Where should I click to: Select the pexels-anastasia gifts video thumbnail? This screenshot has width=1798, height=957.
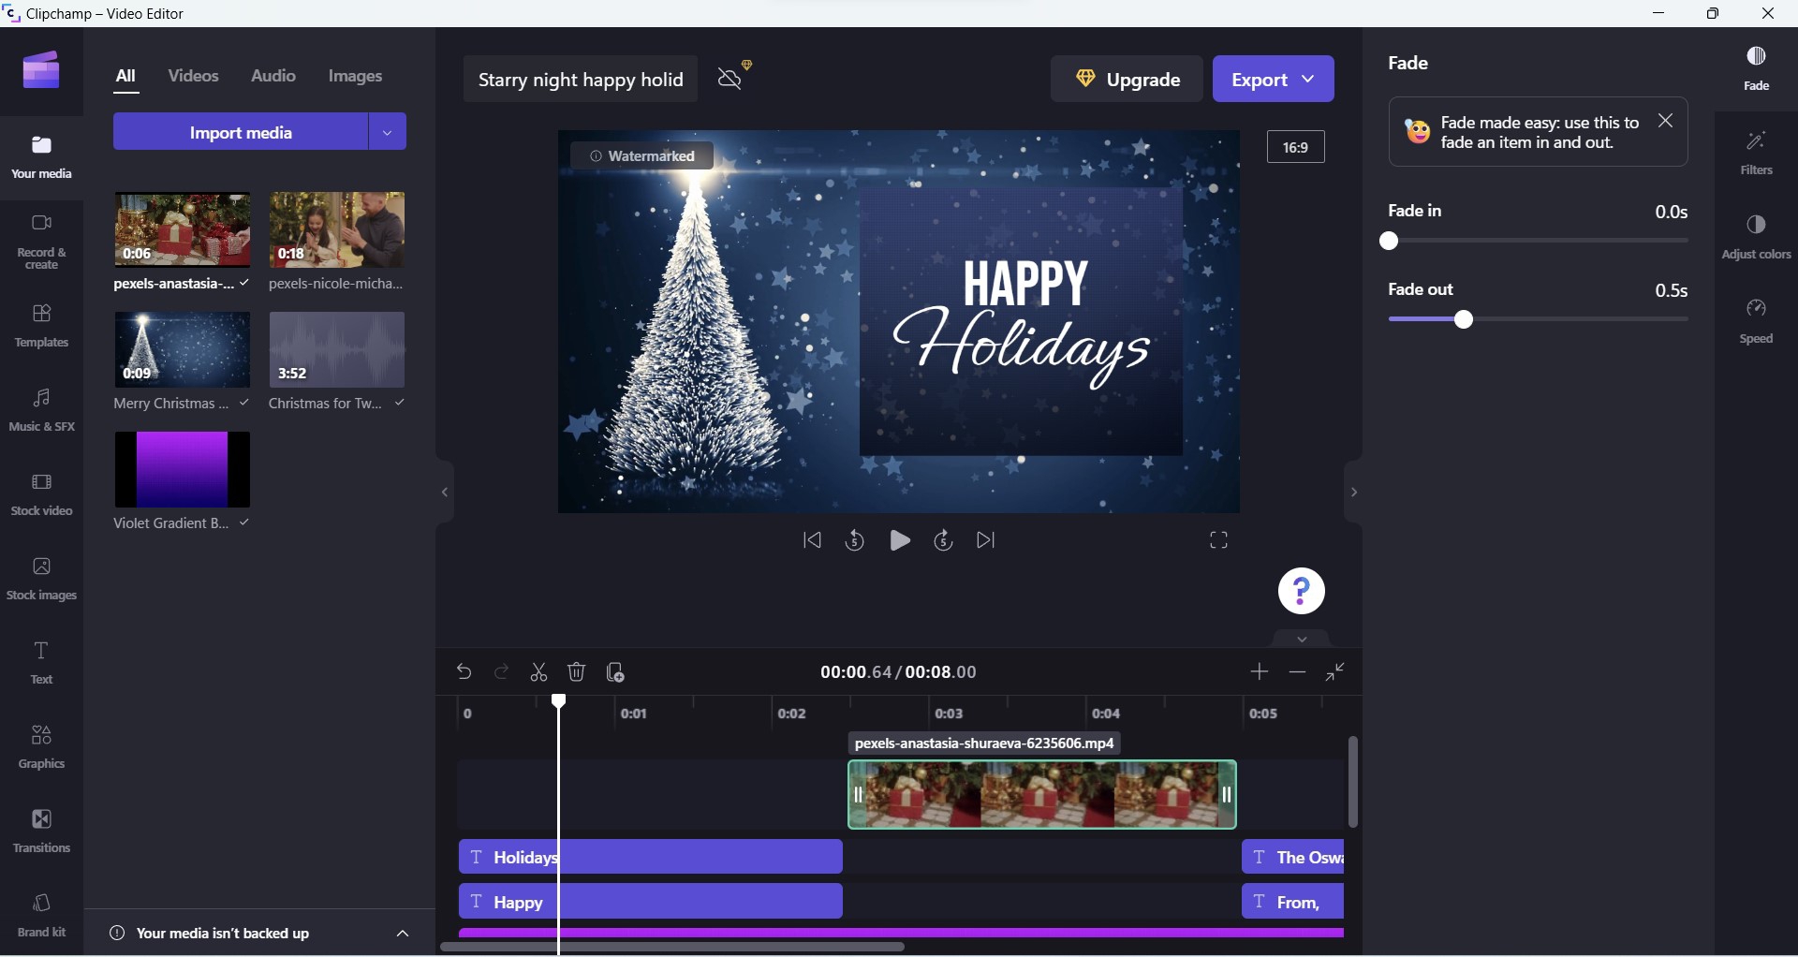click(x=183, y=230)
